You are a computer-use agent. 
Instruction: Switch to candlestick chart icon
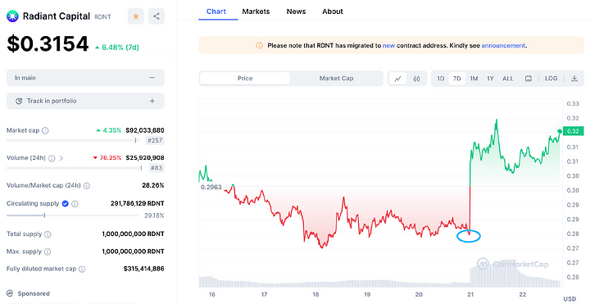point(416,79)
